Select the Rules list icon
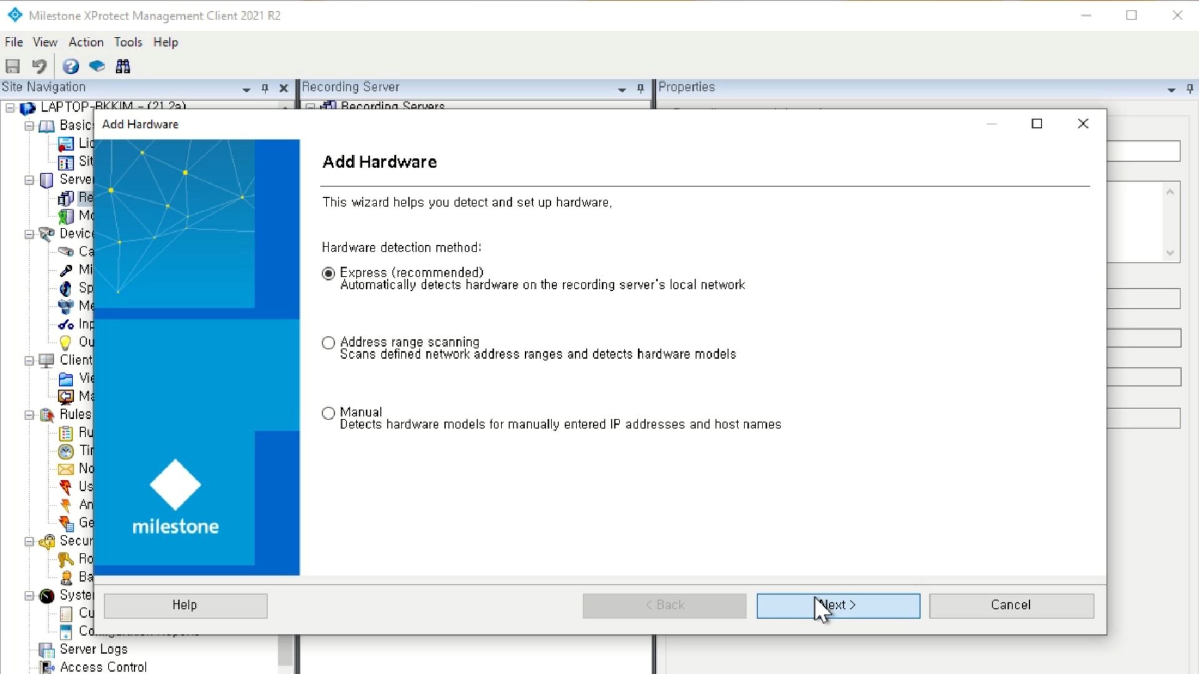This screenshot has height=674, width=1199. [x=66, y=433]
